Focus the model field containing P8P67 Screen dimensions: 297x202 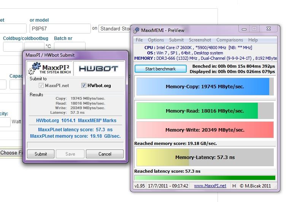pyautogui.click(x=60, y=29)
